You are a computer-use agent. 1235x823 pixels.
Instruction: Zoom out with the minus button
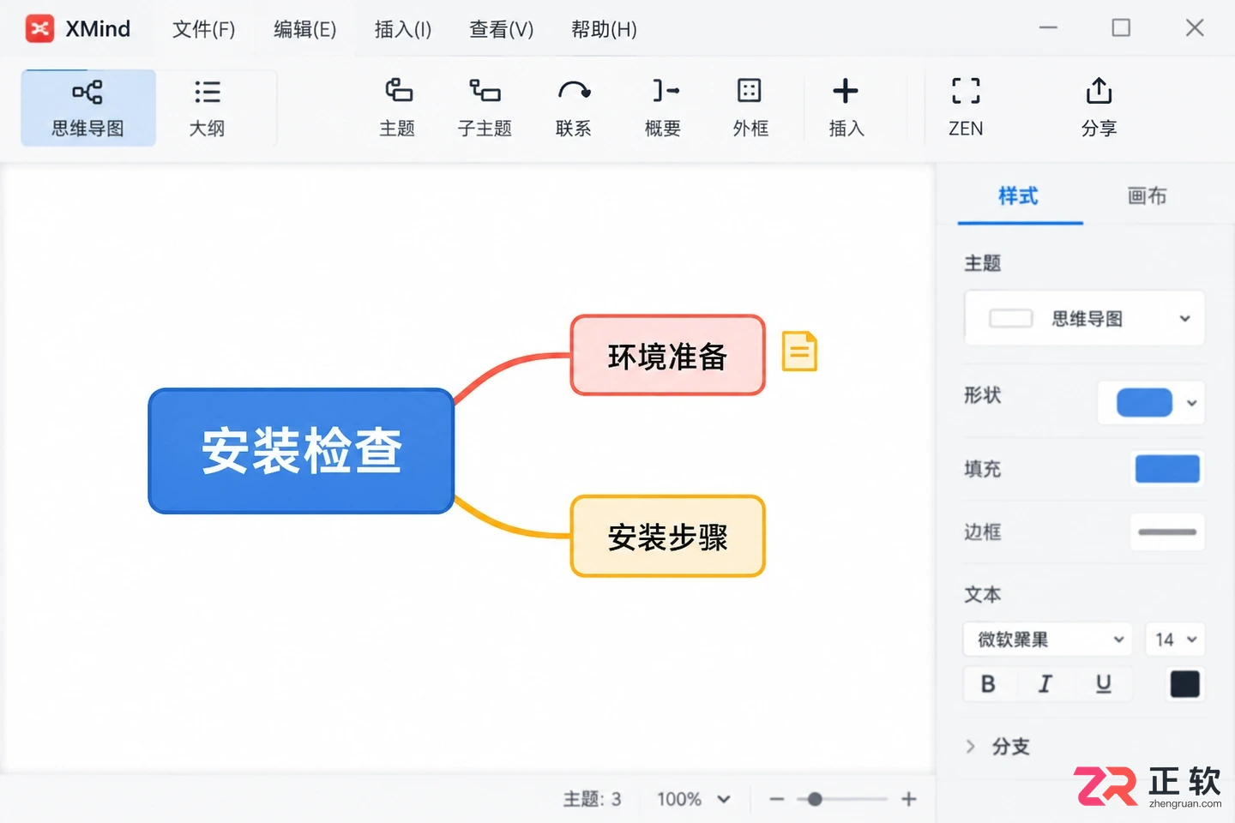click(777, 799)
